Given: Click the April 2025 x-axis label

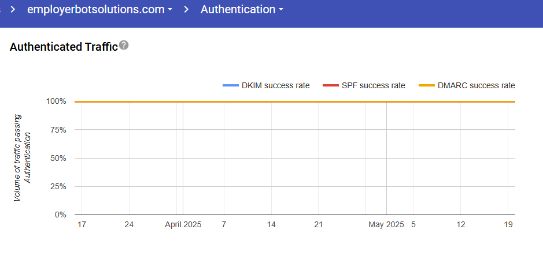Looking at the screenshot, I should 183,225.
